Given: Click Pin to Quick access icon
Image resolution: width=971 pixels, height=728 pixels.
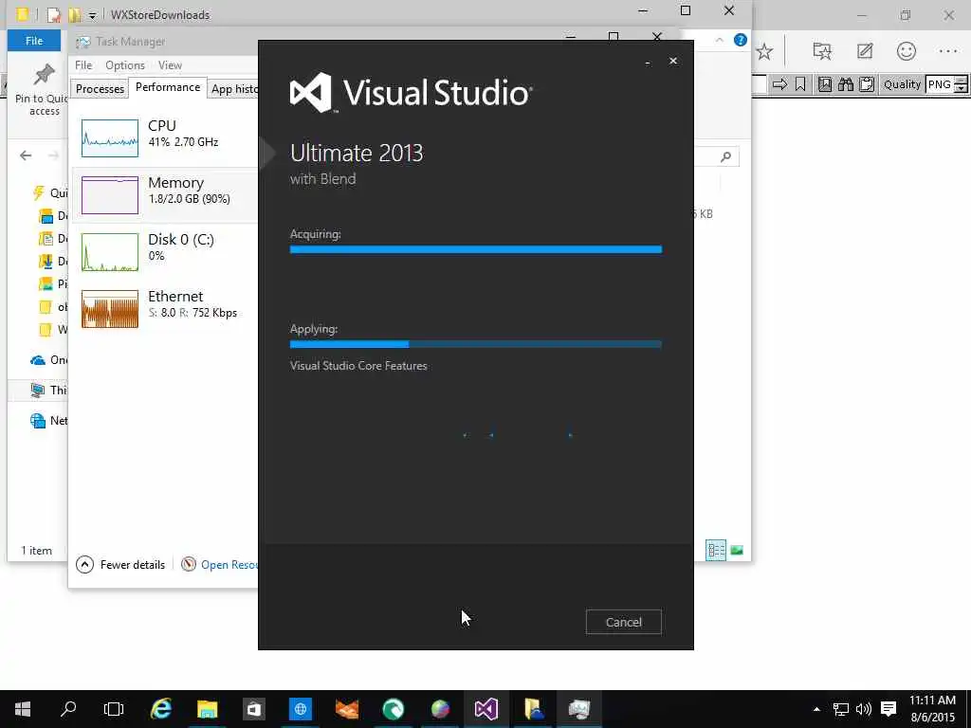Looking at the screenshot, I should (x=44, y=76).
